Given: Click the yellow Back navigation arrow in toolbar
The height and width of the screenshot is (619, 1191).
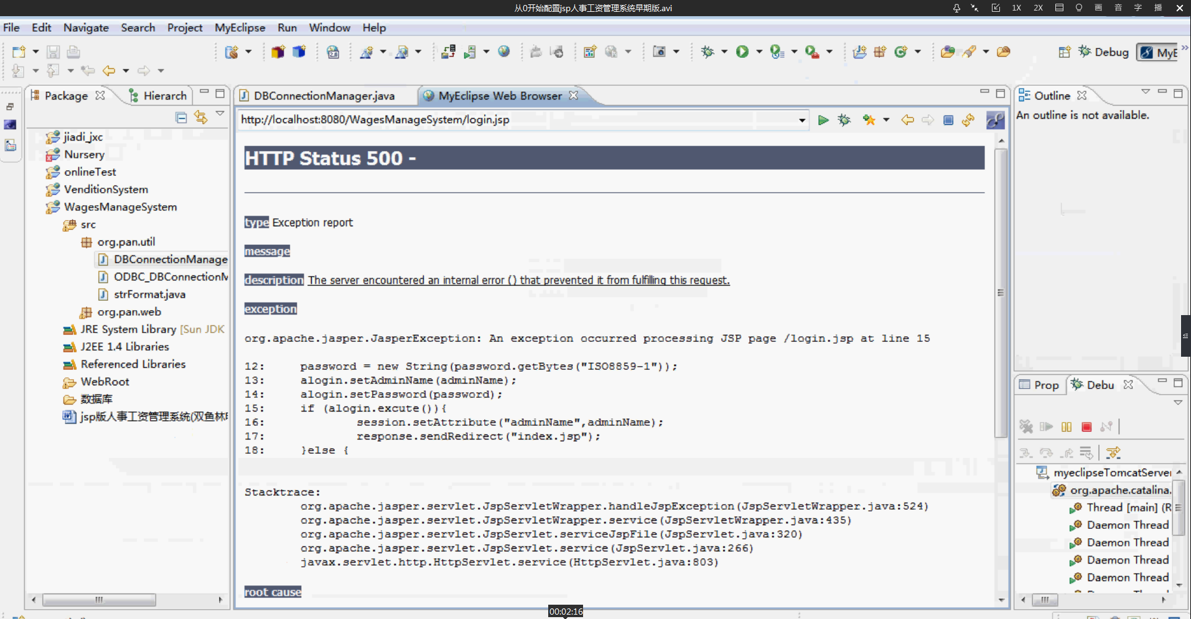Looking at the screenshot, I should pos(109,71).
